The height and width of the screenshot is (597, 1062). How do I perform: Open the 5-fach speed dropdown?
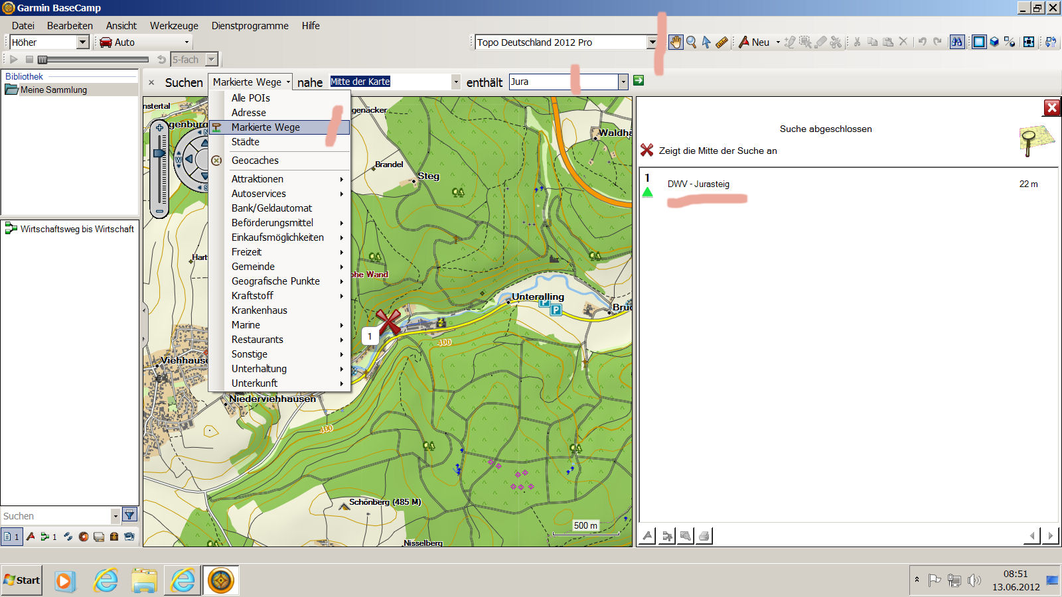coord(212,60)
